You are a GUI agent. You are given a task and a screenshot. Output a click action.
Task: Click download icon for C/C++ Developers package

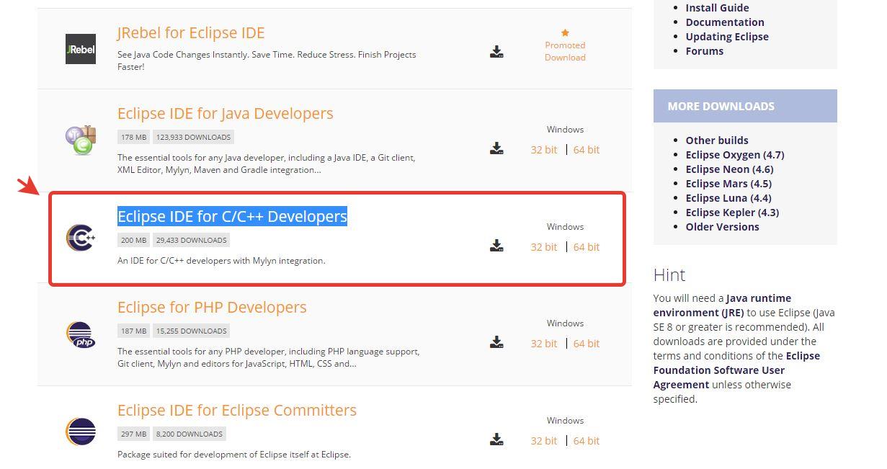pyautogui.click(x=496, y=246)
